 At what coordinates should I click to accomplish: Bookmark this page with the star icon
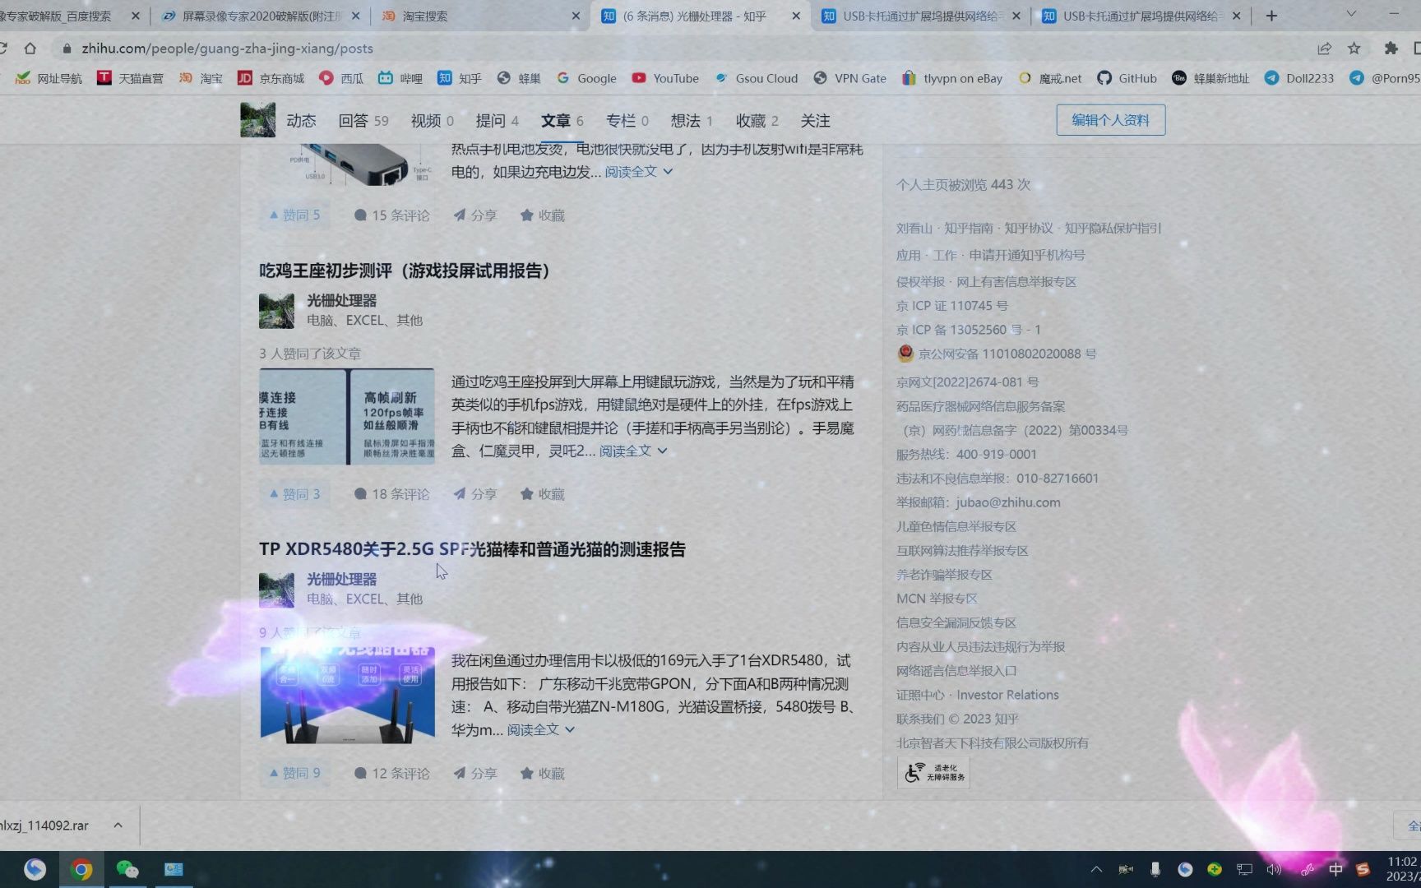click(1354, 49)
